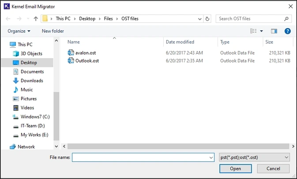
Task: Open the view options dropdown arrow
Action: pos(261,31)
